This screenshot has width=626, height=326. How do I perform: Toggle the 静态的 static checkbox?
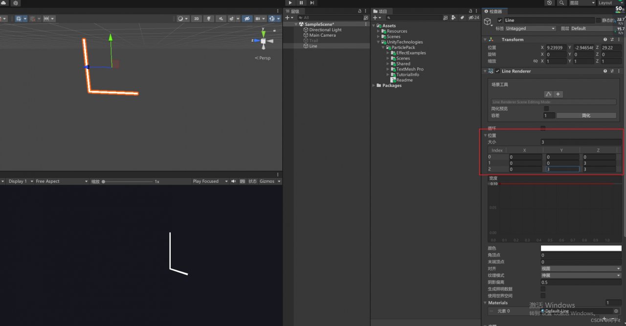coord(599,21)
